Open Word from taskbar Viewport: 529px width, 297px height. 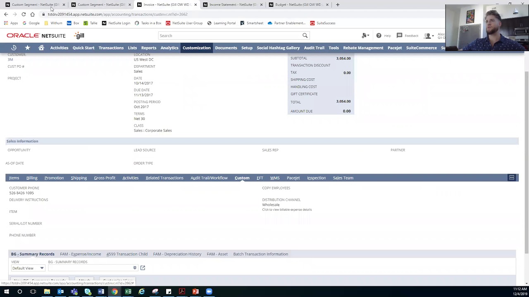pyautogui.click(x=101, y=292)
